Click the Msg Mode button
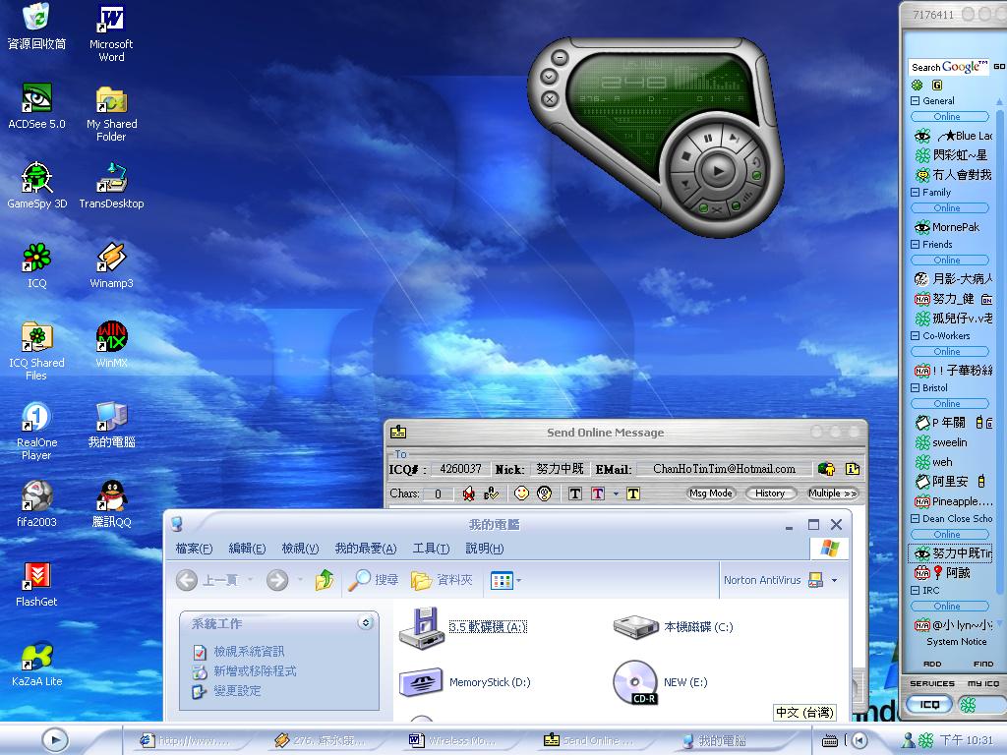 (710, 494)
